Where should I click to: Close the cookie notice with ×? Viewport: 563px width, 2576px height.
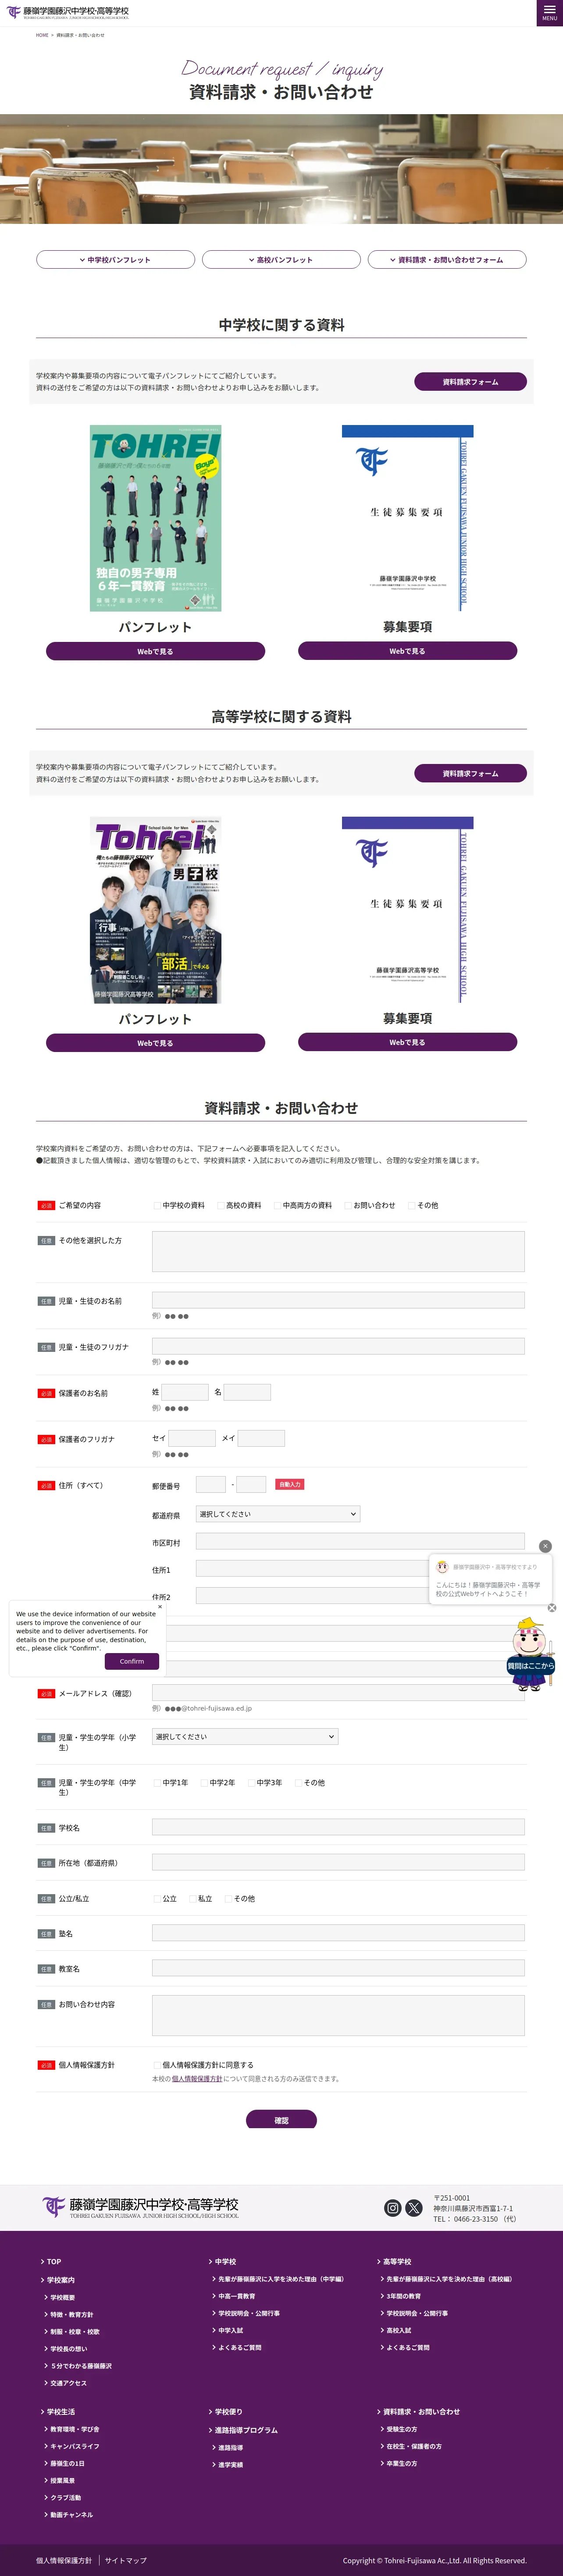point(160,1607)
